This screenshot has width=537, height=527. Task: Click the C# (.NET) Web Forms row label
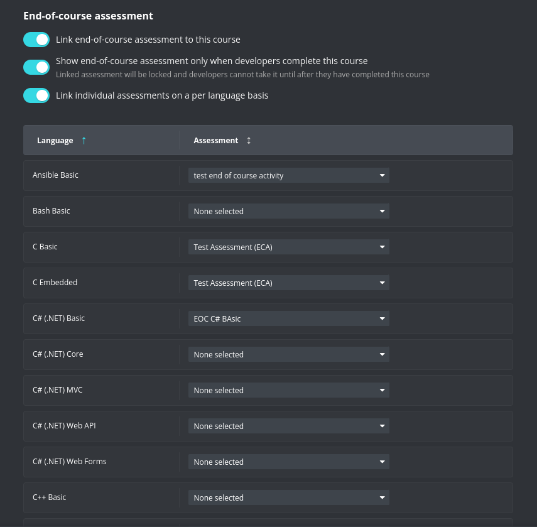(70, 462)
